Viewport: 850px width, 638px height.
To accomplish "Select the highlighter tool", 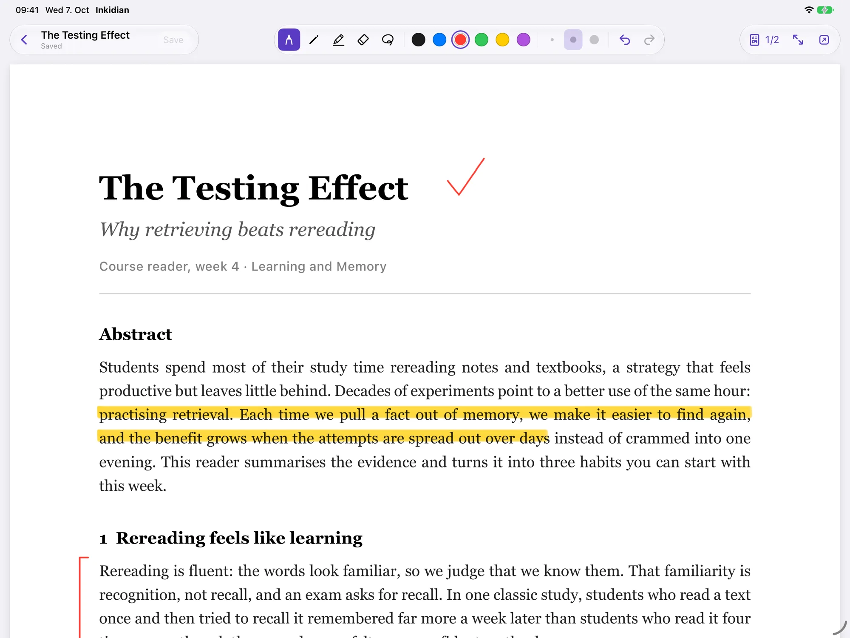I will pos(338,40).
